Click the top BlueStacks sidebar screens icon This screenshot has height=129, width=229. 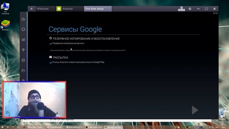(23, 19)
